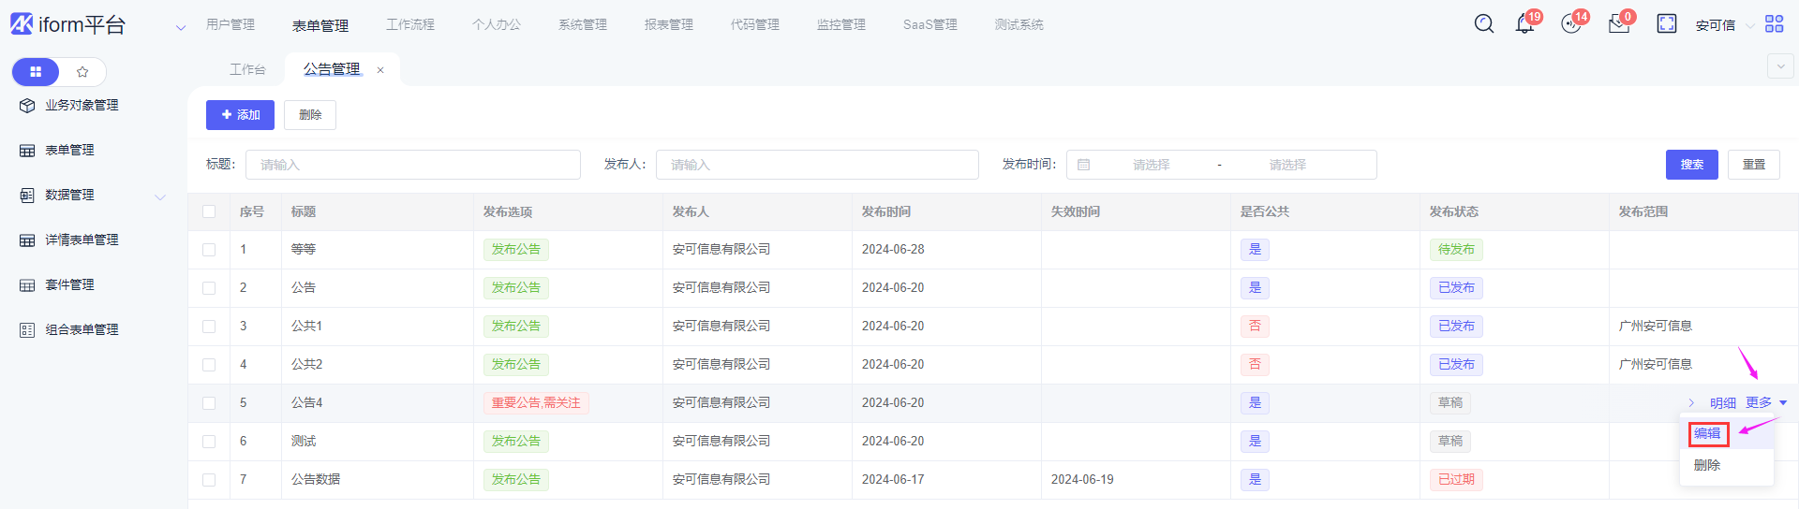Open 业务对象管理 in the sidebar
Image resolution: width=1799 pixels, height=509 pixels.
(x=81, y=106)
